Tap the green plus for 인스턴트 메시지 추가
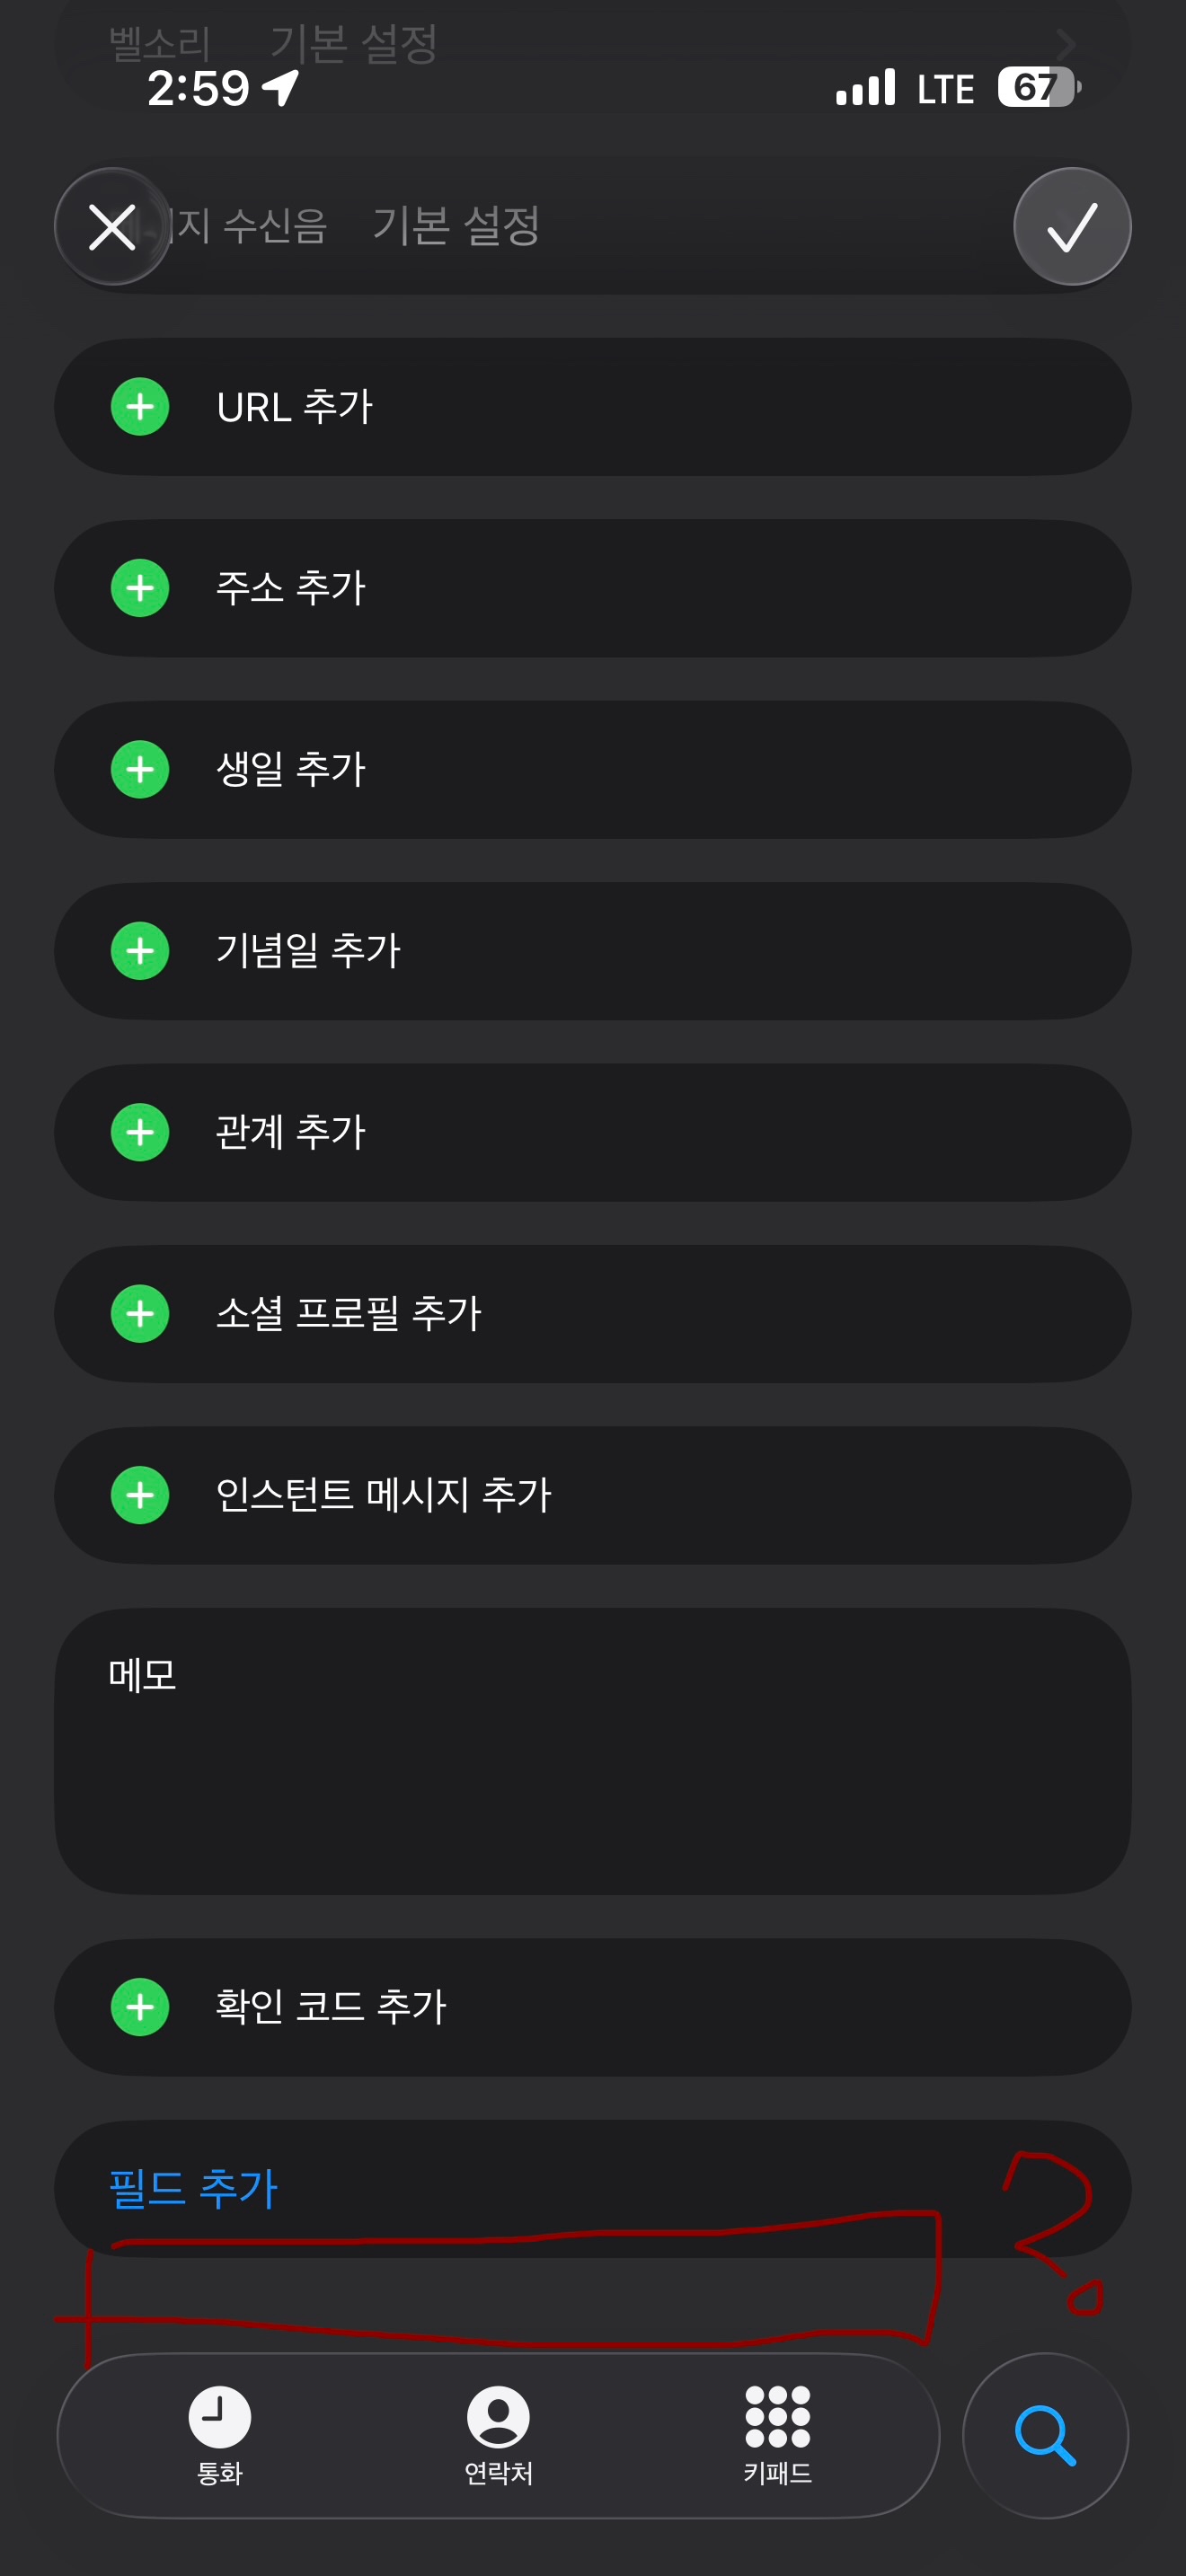This screenshot has width=1186, height=2576. [140, 1495]
